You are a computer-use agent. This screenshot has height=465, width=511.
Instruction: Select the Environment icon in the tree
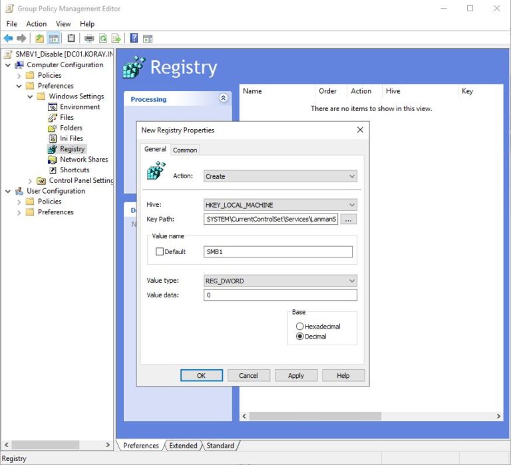(x=53, y=107)
